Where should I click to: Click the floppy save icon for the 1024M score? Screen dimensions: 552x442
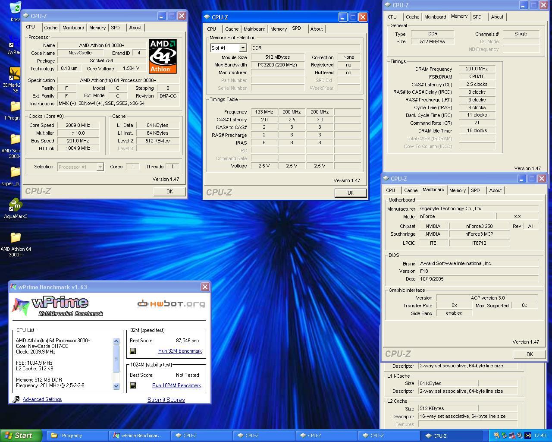(133, 385)
